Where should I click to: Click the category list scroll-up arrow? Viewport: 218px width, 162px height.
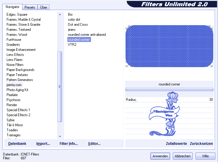click(60, 14)
